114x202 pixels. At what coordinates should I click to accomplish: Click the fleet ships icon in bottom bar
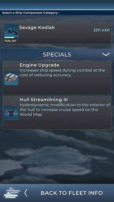coord(12,192)
